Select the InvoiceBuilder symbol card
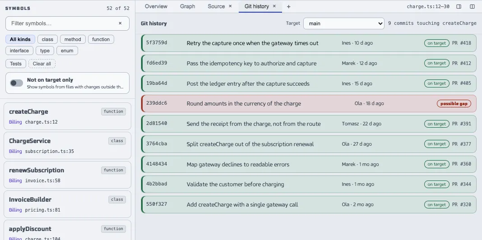Viewport: 482px width, 240px height. (67, 204)
